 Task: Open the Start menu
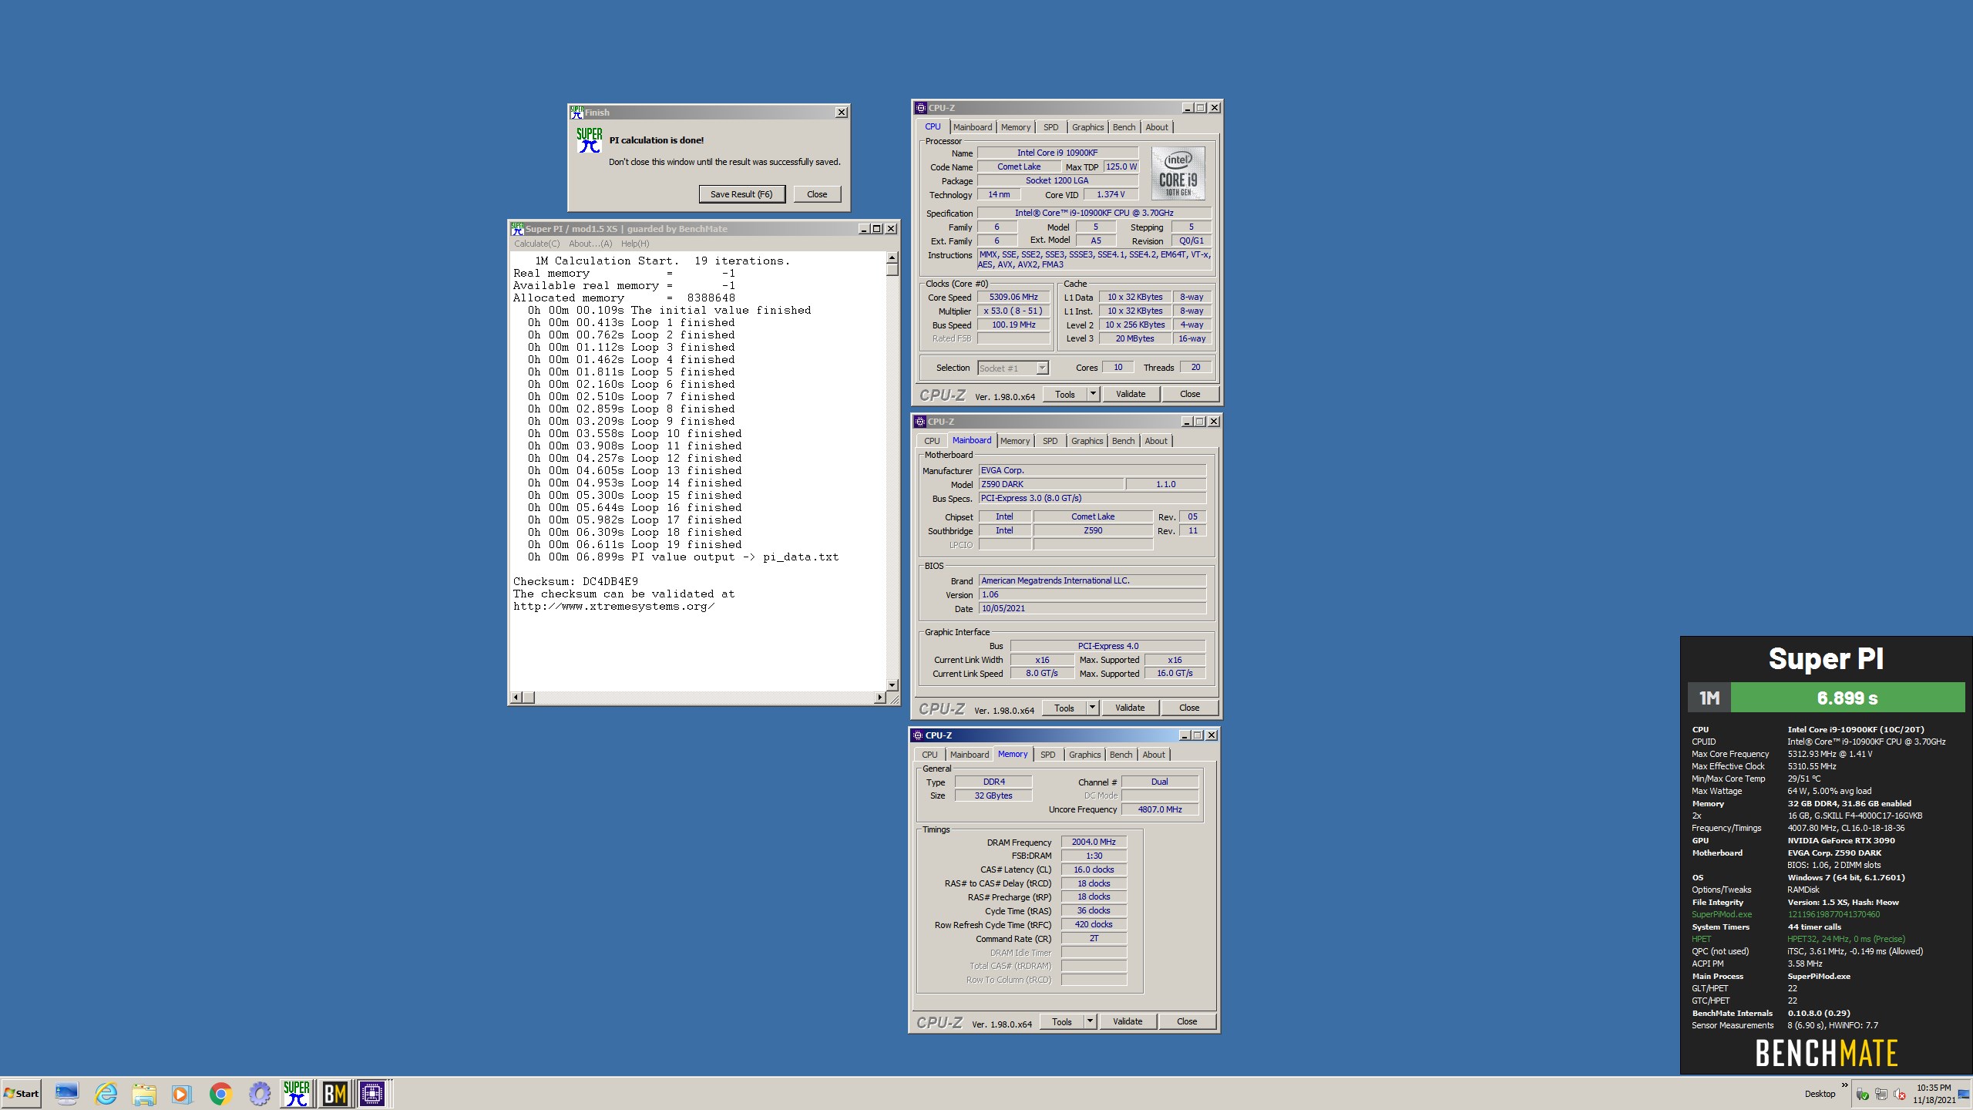(x=22, y=1093)
